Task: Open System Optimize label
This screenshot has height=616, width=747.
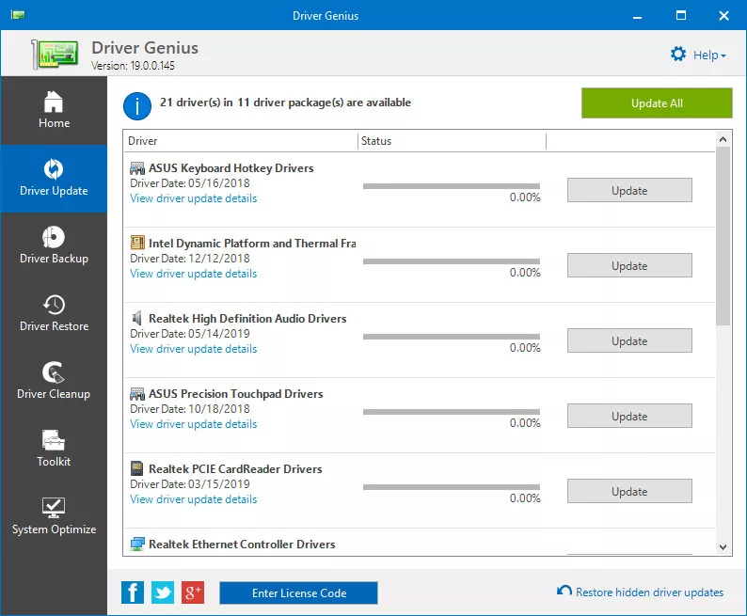Action: 54,529
